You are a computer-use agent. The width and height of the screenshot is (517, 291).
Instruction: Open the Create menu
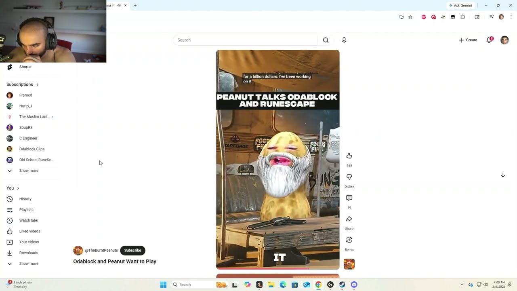coord(468,40)
